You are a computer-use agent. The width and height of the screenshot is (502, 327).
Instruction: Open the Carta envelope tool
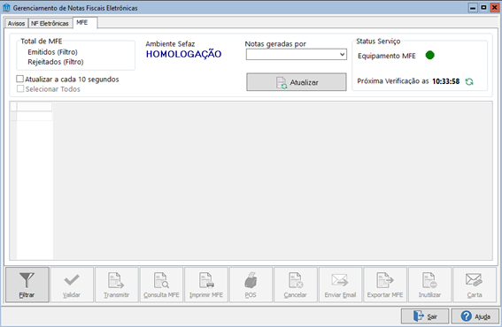coord(475,285)
